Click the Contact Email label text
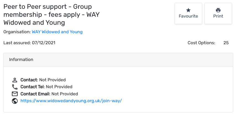This screenshot has height=114, width=237. (35, 94)
